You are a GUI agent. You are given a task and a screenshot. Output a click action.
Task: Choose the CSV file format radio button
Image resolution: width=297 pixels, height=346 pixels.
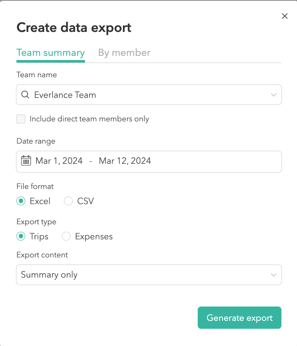(68, 201)
